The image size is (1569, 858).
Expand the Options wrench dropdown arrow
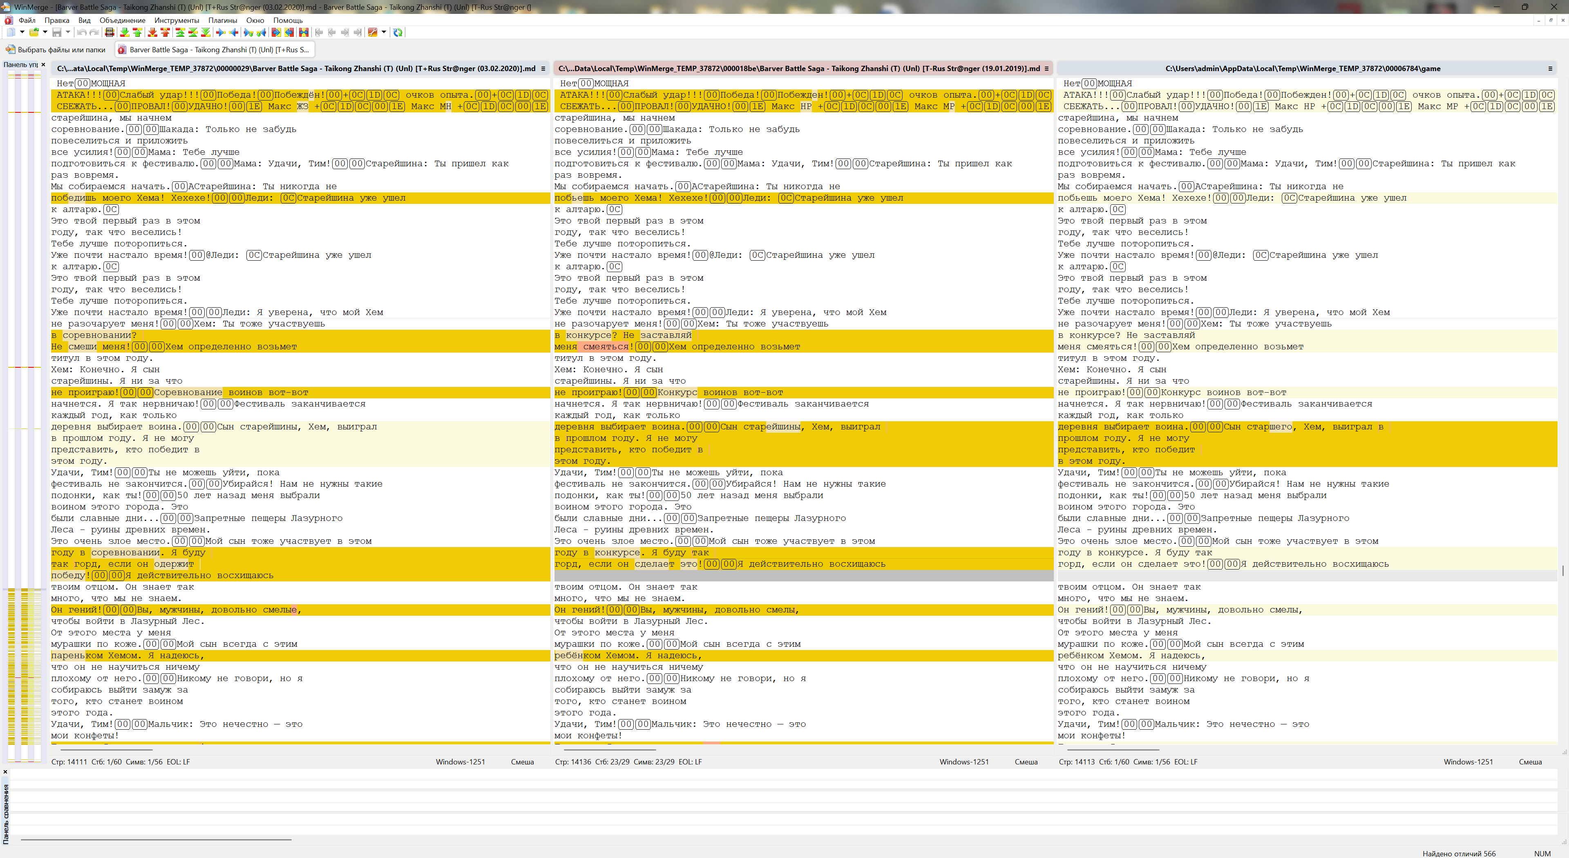[x=384, y=32]
